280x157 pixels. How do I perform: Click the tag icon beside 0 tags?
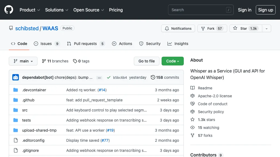[75, 61]
